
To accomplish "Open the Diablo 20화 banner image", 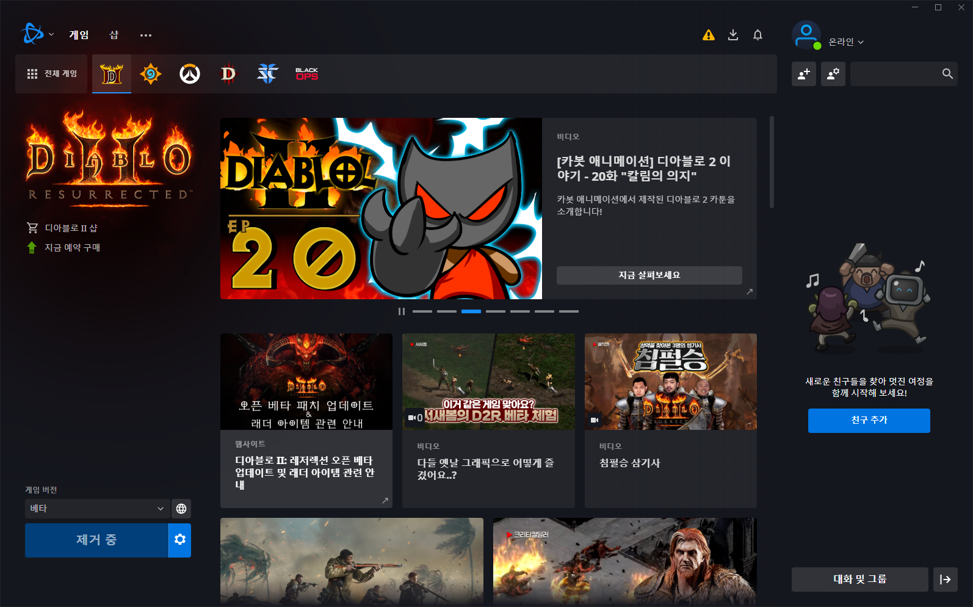I will click(x=381, y=208).
